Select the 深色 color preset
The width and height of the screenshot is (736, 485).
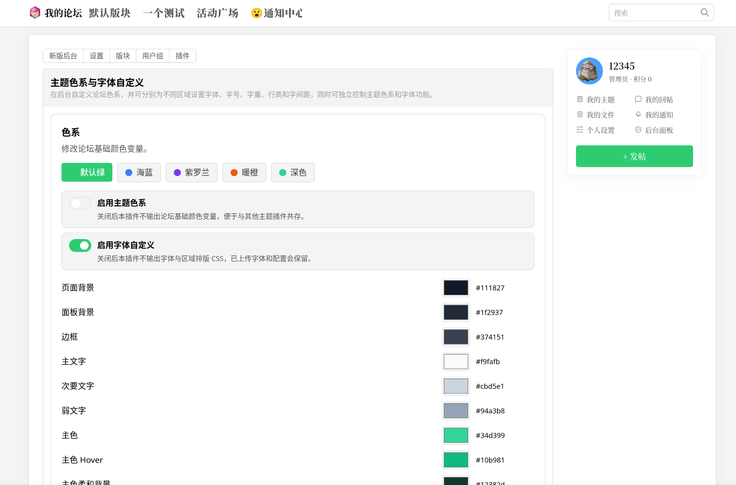click(293, 172)
